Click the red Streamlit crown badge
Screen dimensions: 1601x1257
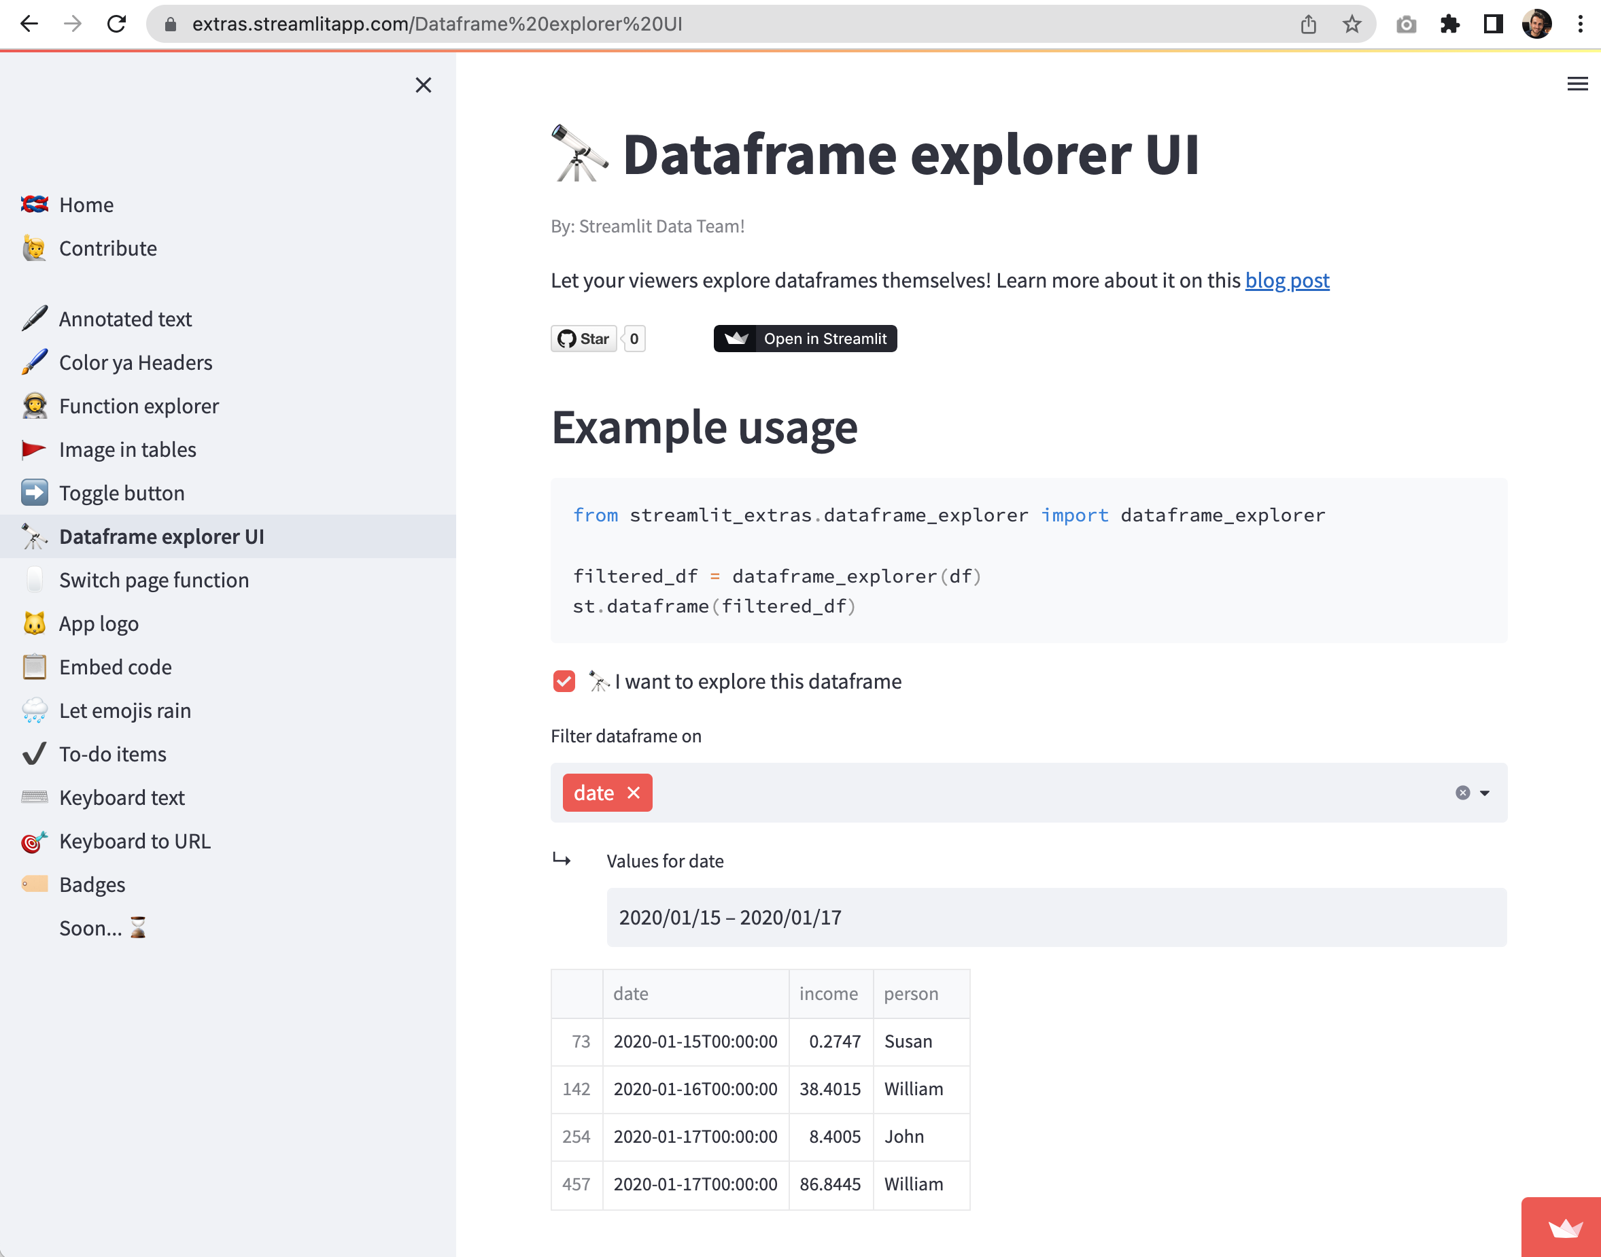pos(1564,1228)
